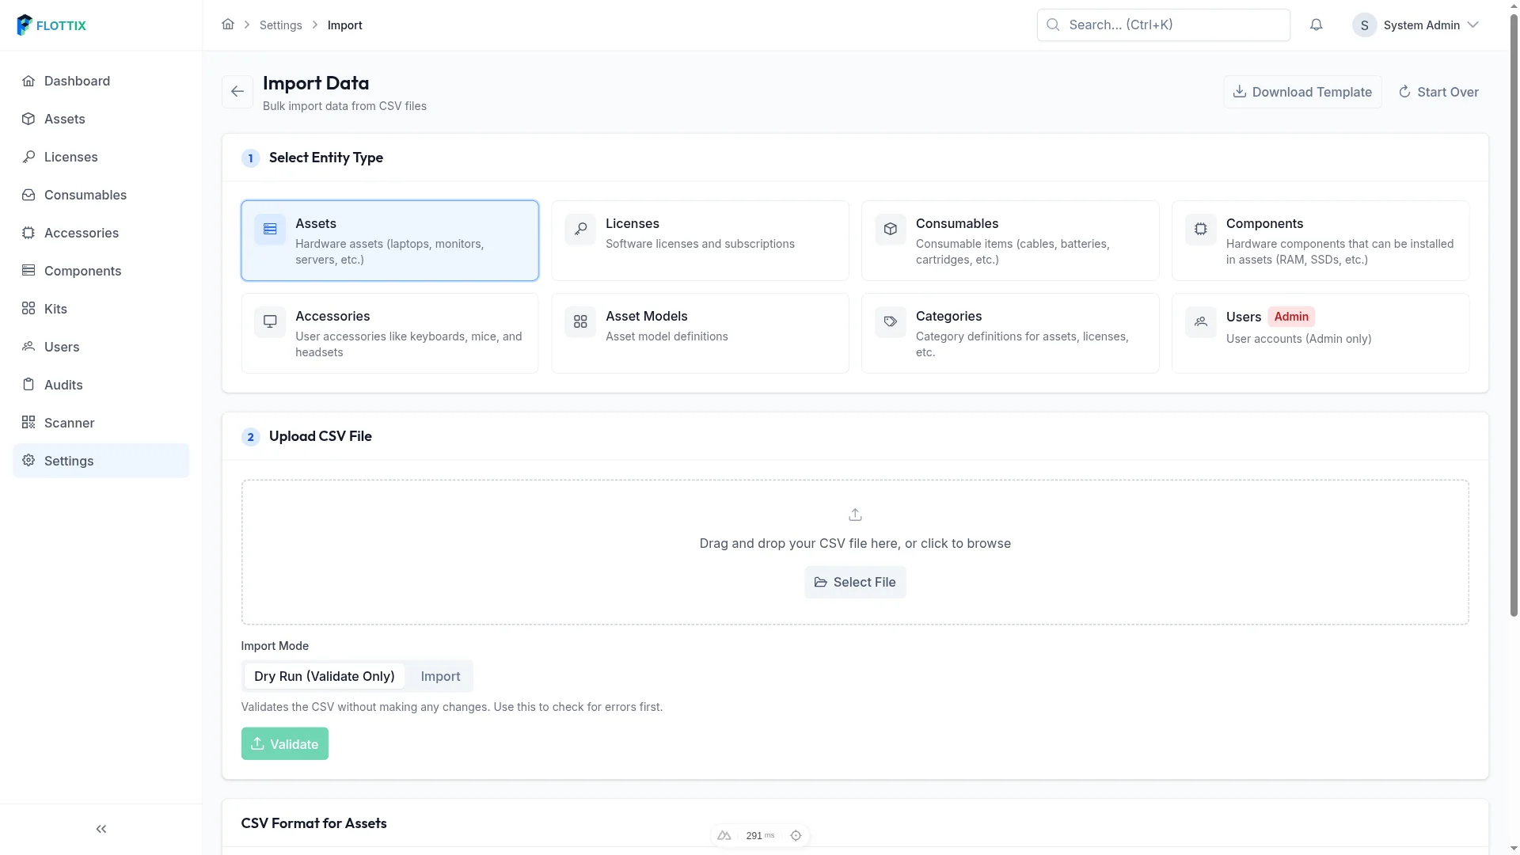
Task: Click the System Admin avatar
Action: (1364, 25)
